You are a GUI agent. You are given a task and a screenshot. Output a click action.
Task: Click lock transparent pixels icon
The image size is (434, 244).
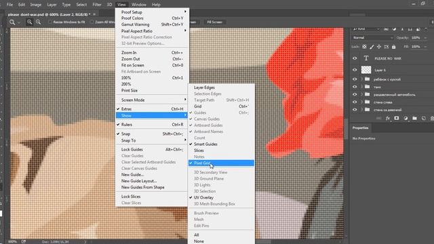(364, 47)
